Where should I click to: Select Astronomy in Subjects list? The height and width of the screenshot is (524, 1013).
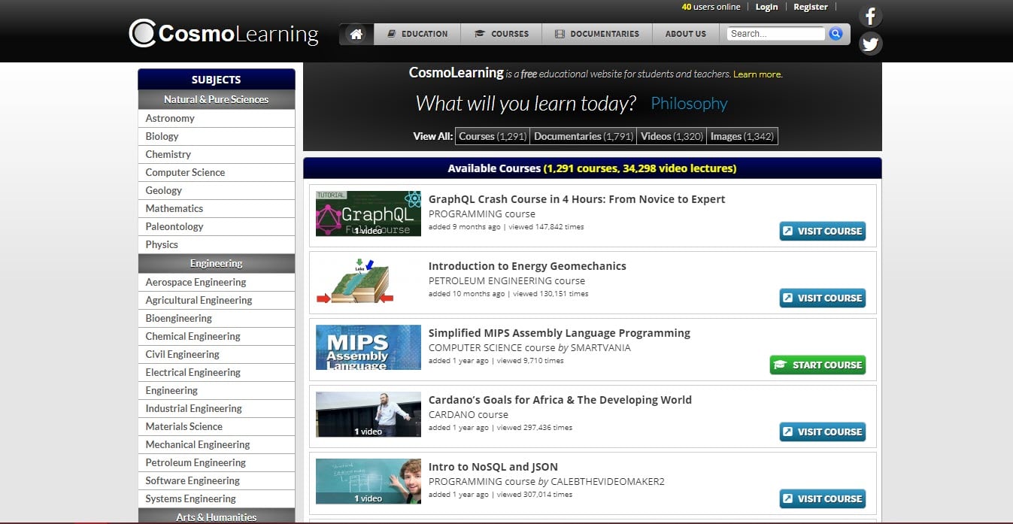tap(217, 118)
